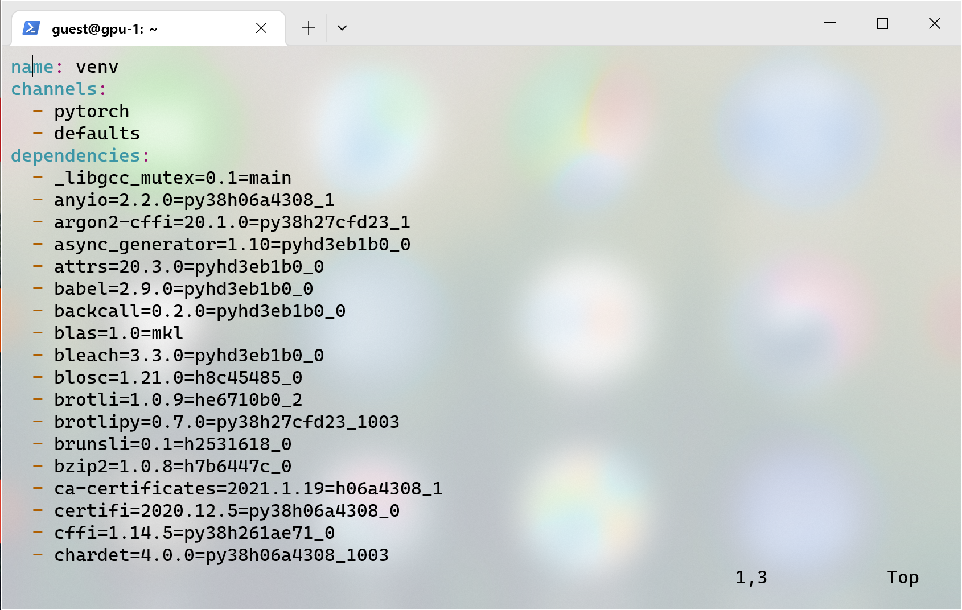Click the 'backcall=0.2.0' dependency line
The image size is (962, 610).
coord(200,311)
